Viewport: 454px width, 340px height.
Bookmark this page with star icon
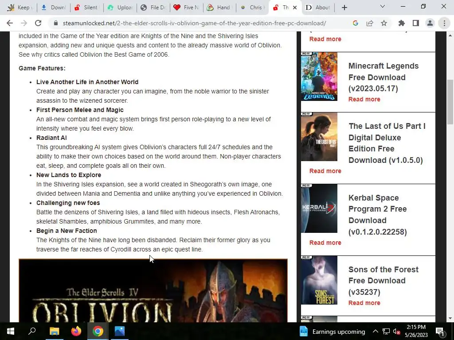pos(384,23)
